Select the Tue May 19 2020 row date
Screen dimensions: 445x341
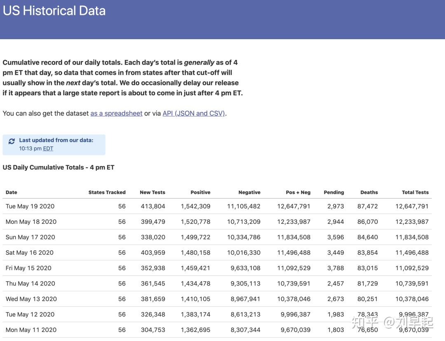coord(30,206)
